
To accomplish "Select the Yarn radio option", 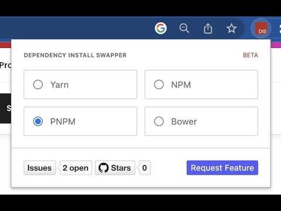I will (38, 84).
